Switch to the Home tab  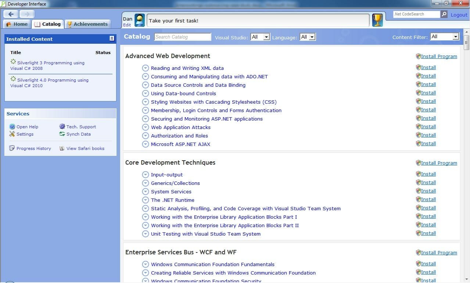pos(17,24)
